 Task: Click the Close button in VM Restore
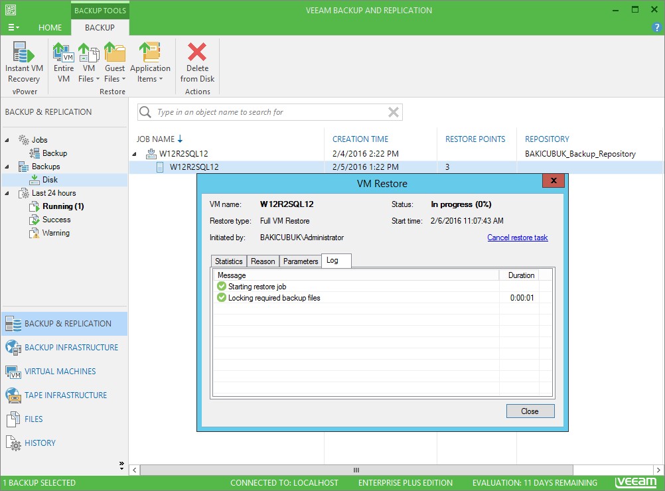[530, 411]
